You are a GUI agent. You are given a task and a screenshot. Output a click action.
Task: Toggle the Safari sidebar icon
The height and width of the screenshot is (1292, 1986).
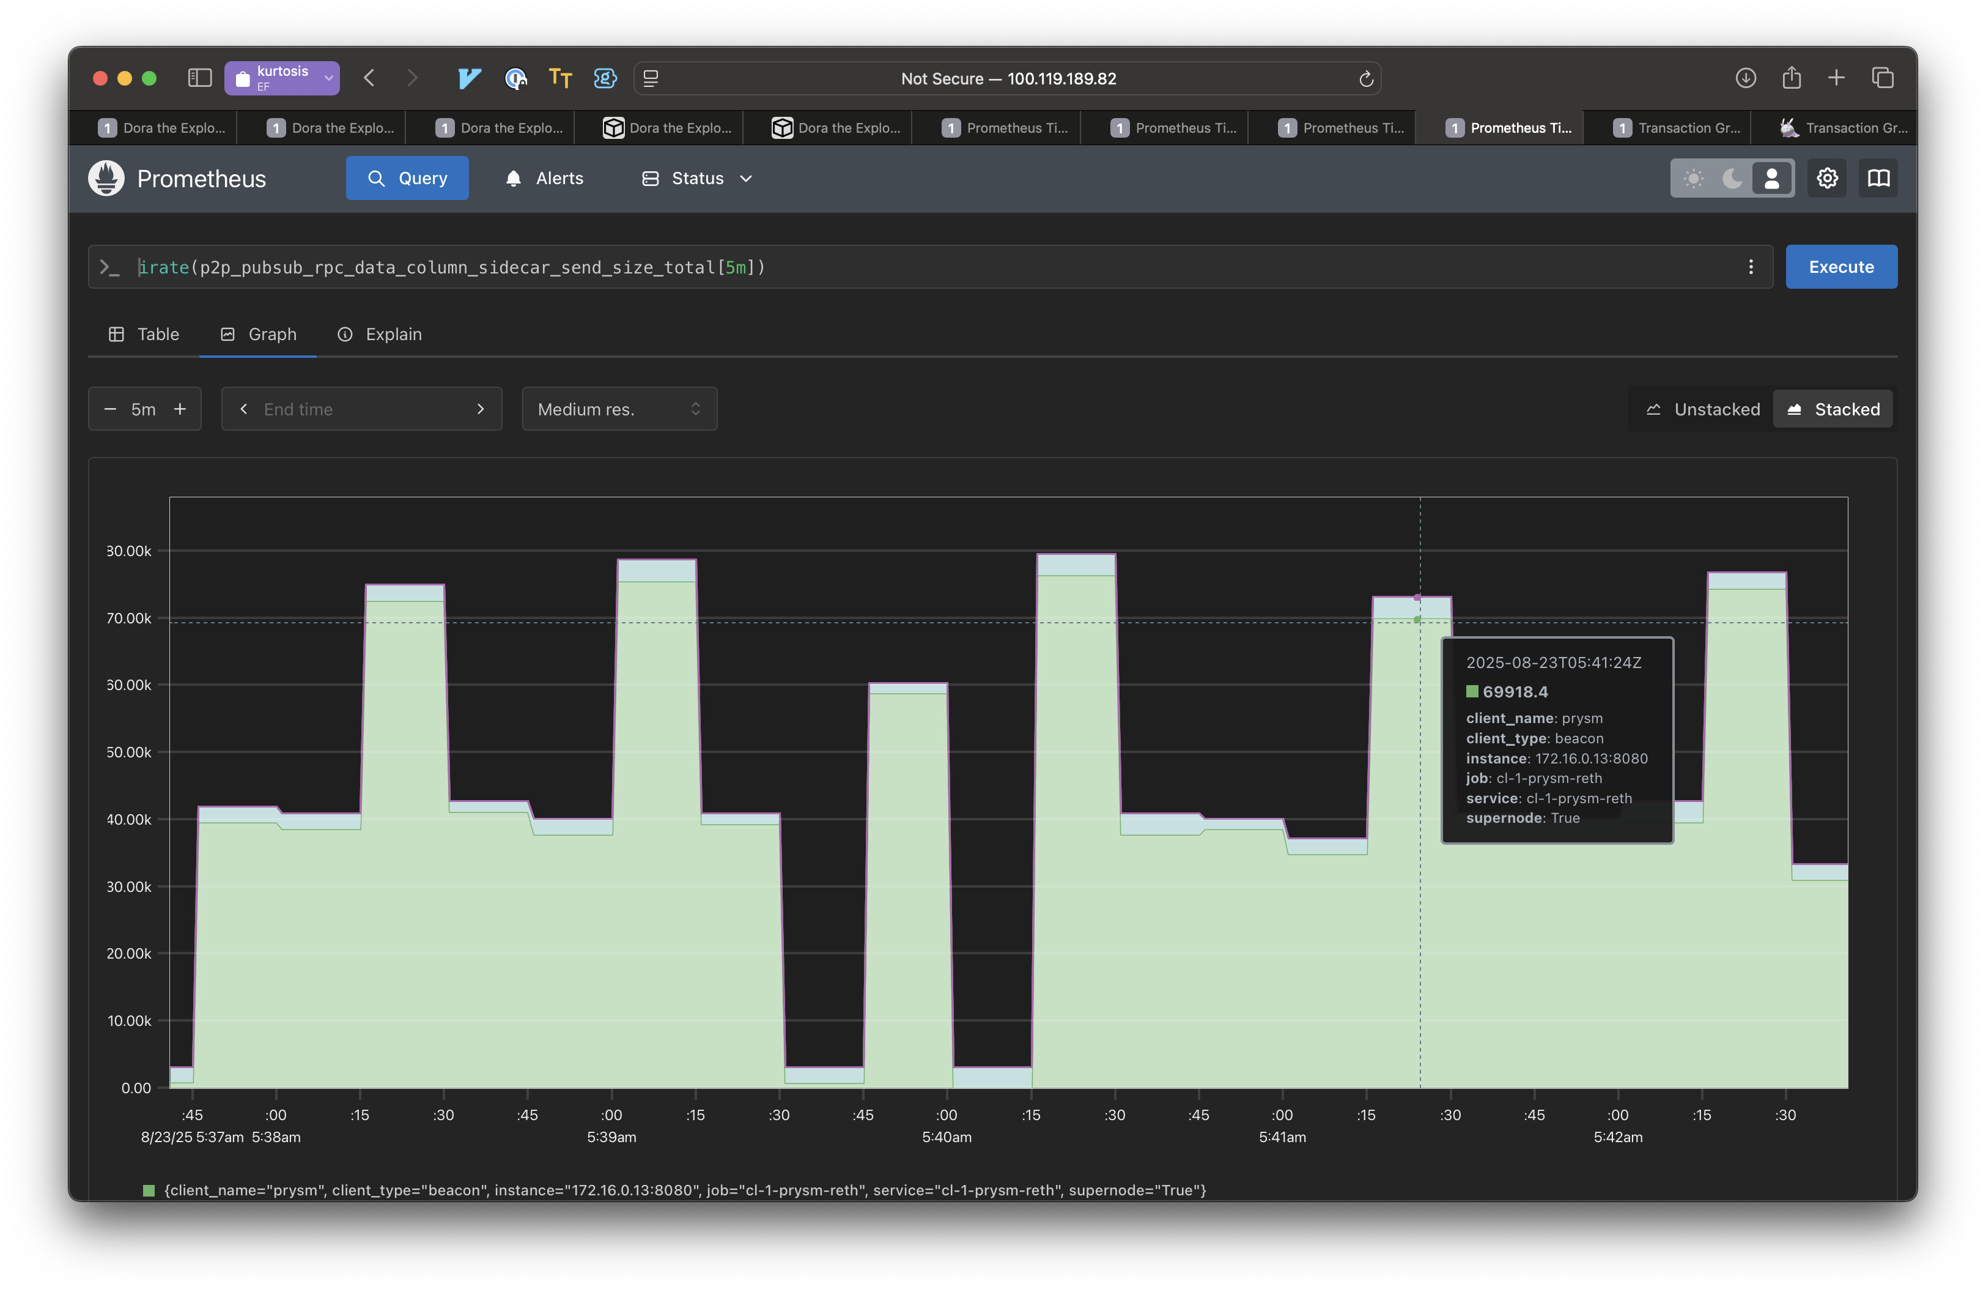point(199,78)
